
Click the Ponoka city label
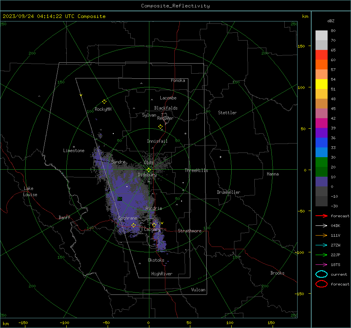click(x=178, y=80)
